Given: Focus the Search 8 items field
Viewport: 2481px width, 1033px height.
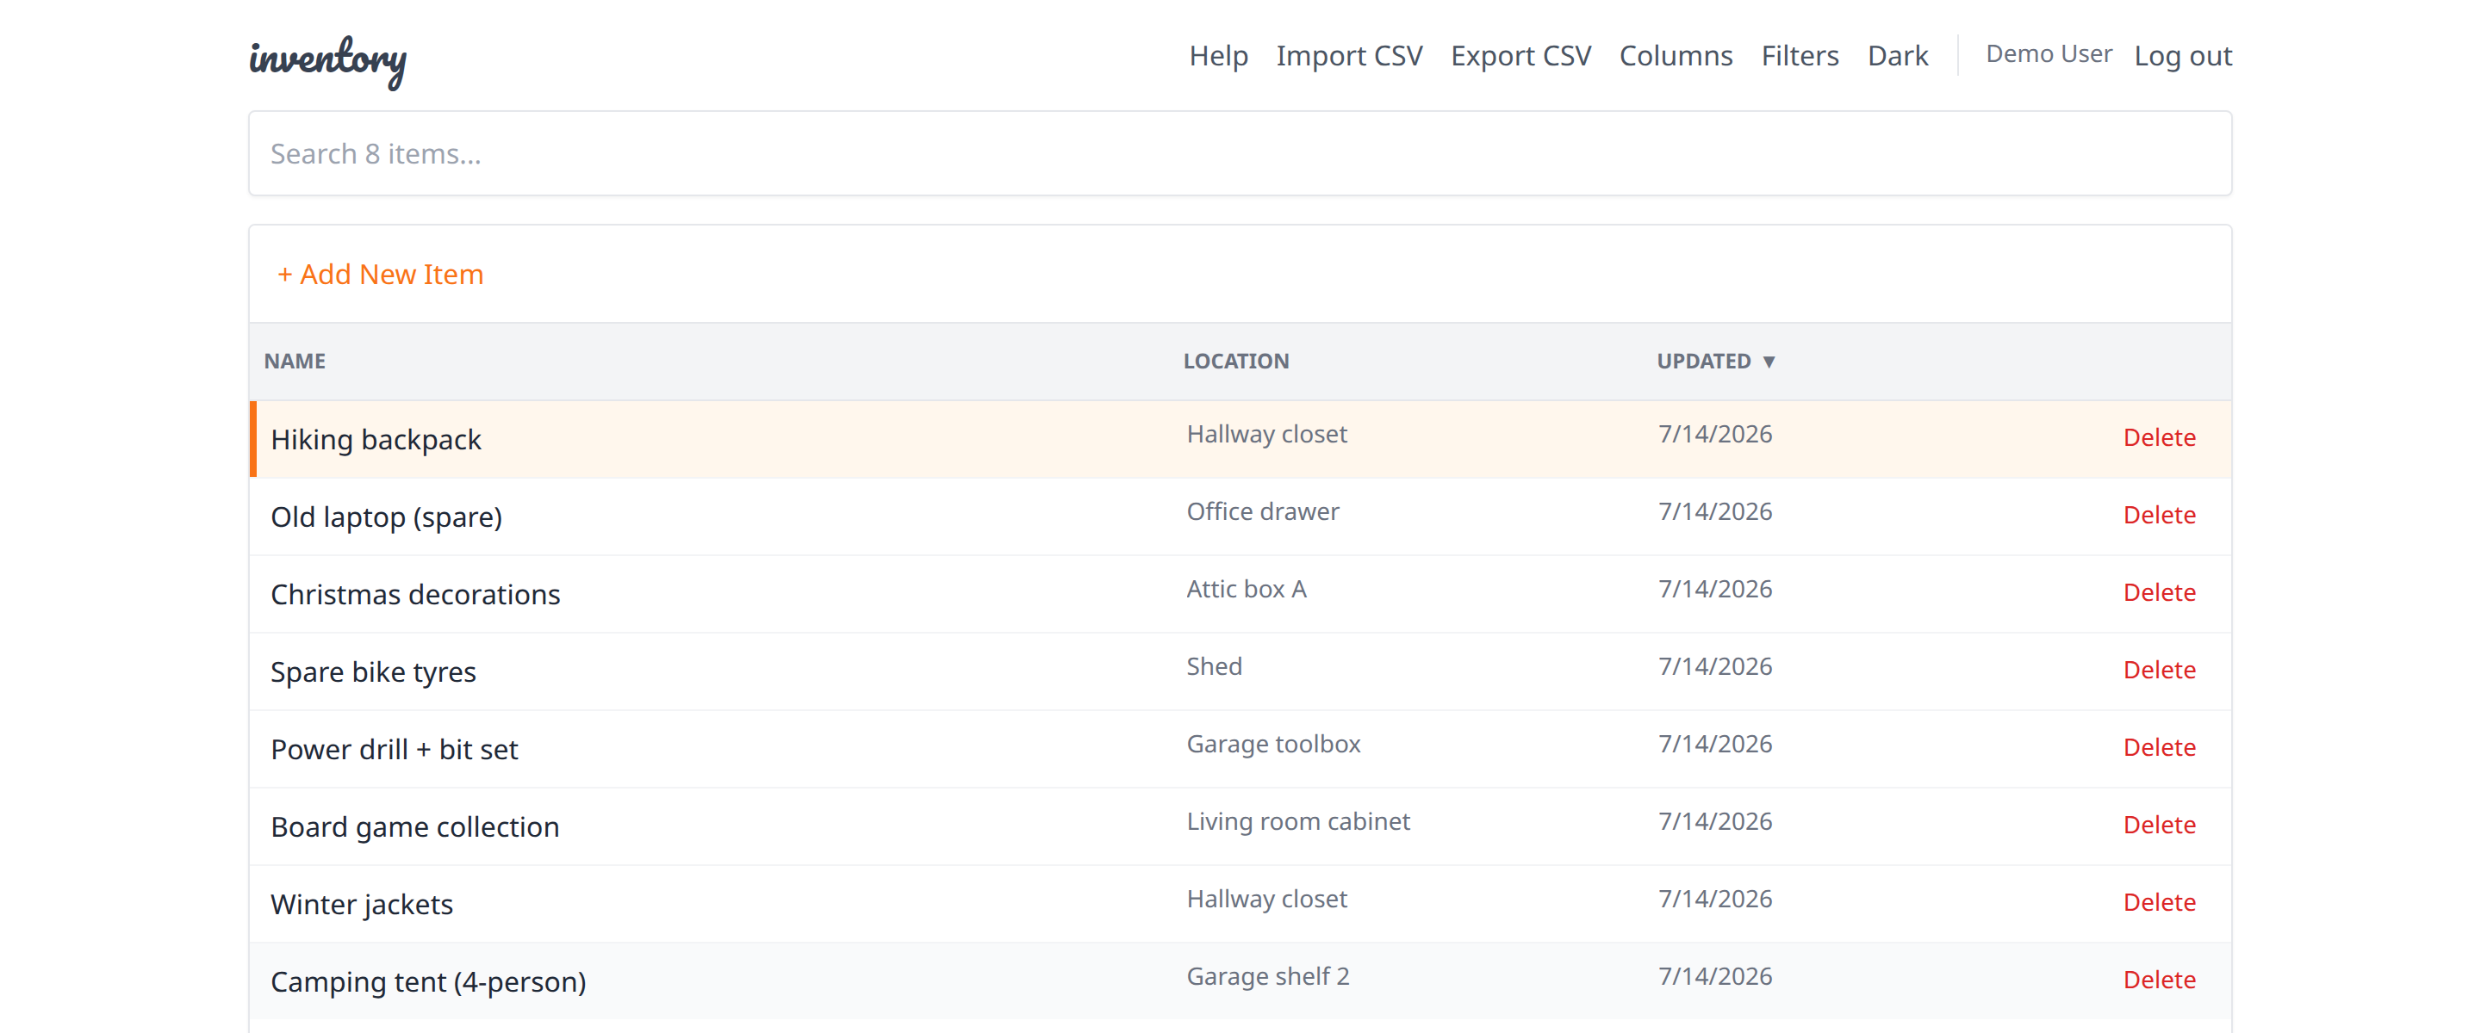Looking at the screenshot, I should [1240, 153].
